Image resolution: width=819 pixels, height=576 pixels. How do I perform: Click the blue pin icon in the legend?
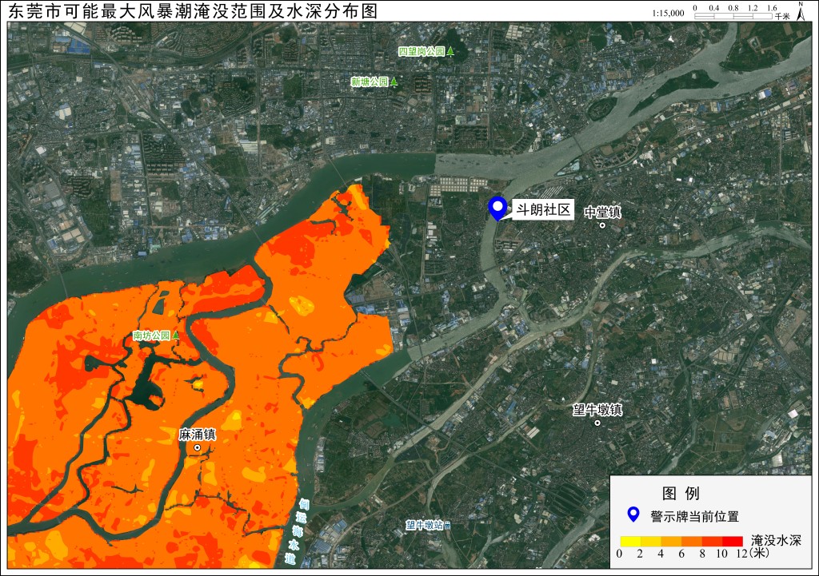click(633, 515)
